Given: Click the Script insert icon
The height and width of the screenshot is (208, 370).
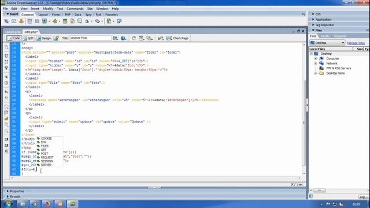Looking at the screenshot, I should 98,21.
